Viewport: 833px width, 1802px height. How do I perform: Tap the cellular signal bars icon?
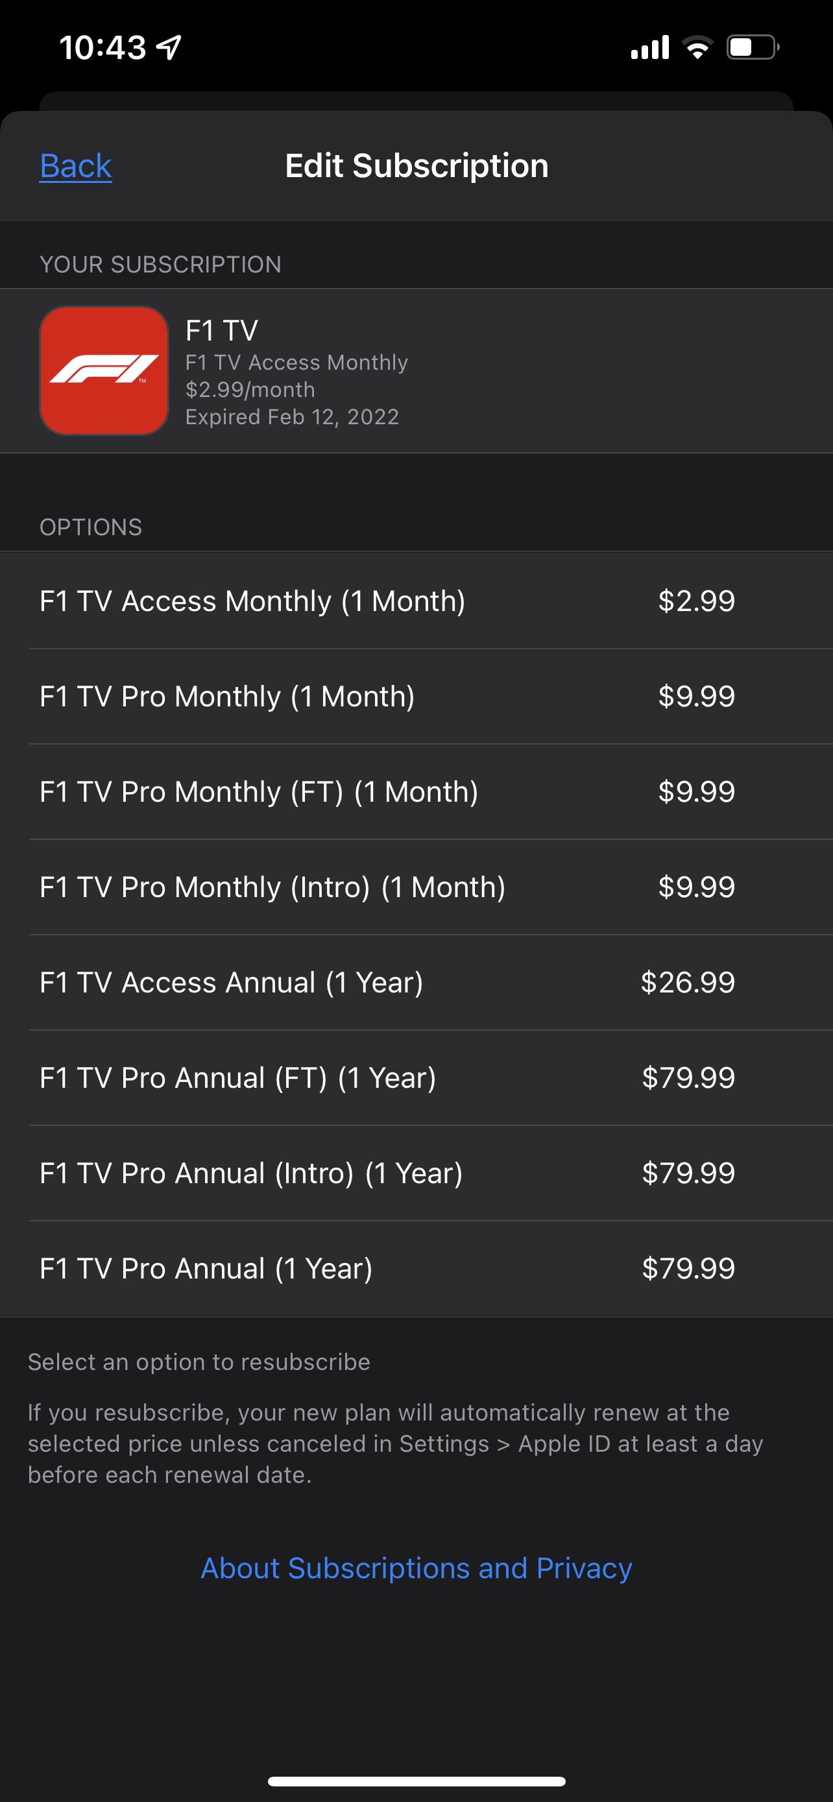pyautogui.click(x=650, y=47)
